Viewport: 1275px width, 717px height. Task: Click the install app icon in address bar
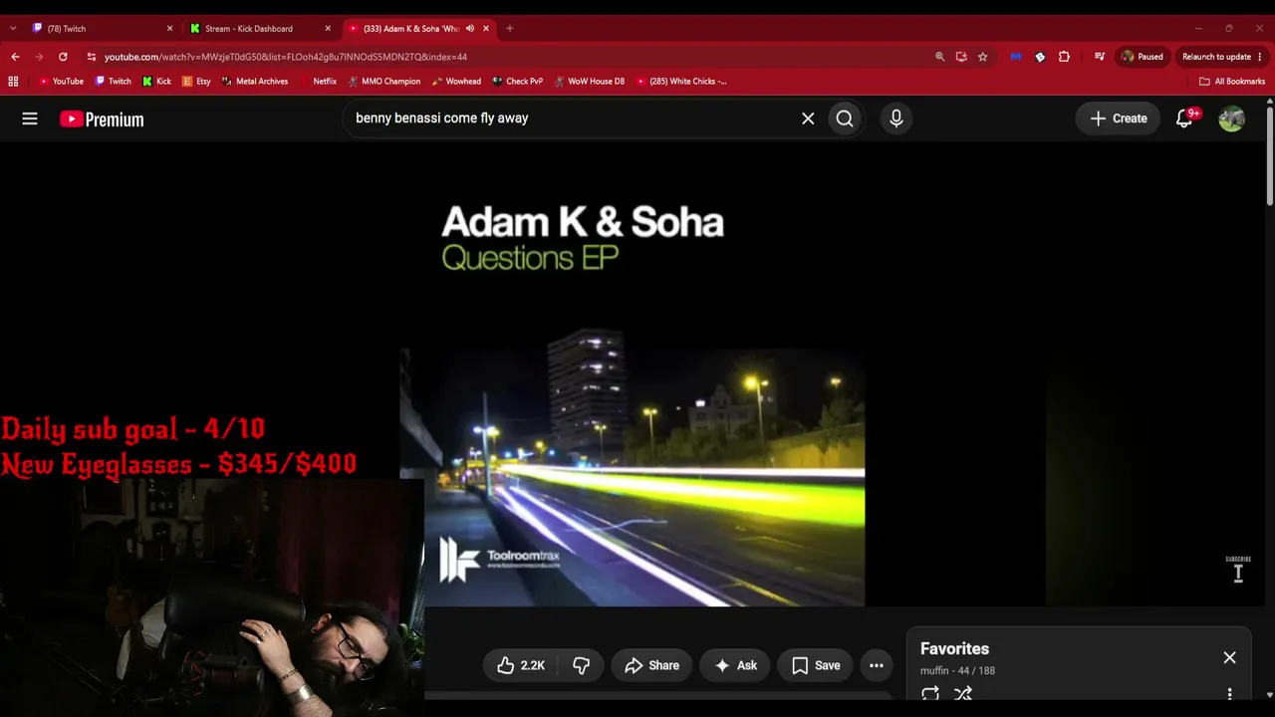pos(961,57)
